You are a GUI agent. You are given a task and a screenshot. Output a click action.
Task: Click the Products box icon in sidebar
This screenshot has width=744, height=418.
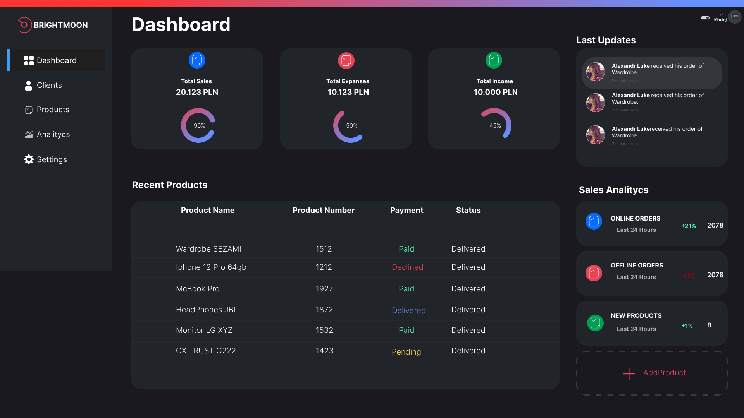click(x=29, y=110)
